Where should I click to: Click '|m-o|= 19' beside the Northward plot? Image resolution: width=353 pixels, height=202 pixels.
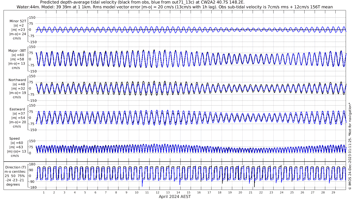18,93
